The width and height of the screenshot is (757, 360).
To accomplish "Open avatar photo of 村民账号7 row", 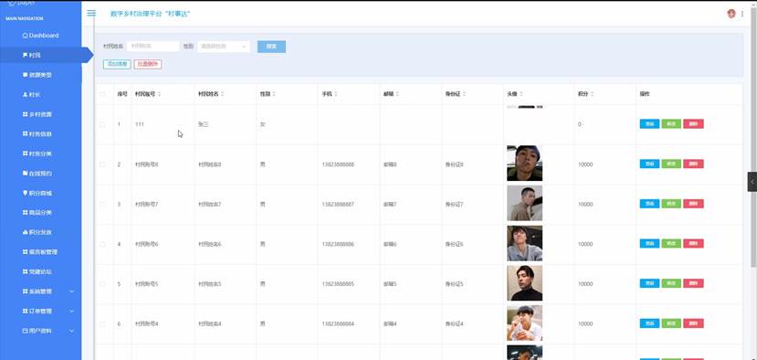I will 524,204.
